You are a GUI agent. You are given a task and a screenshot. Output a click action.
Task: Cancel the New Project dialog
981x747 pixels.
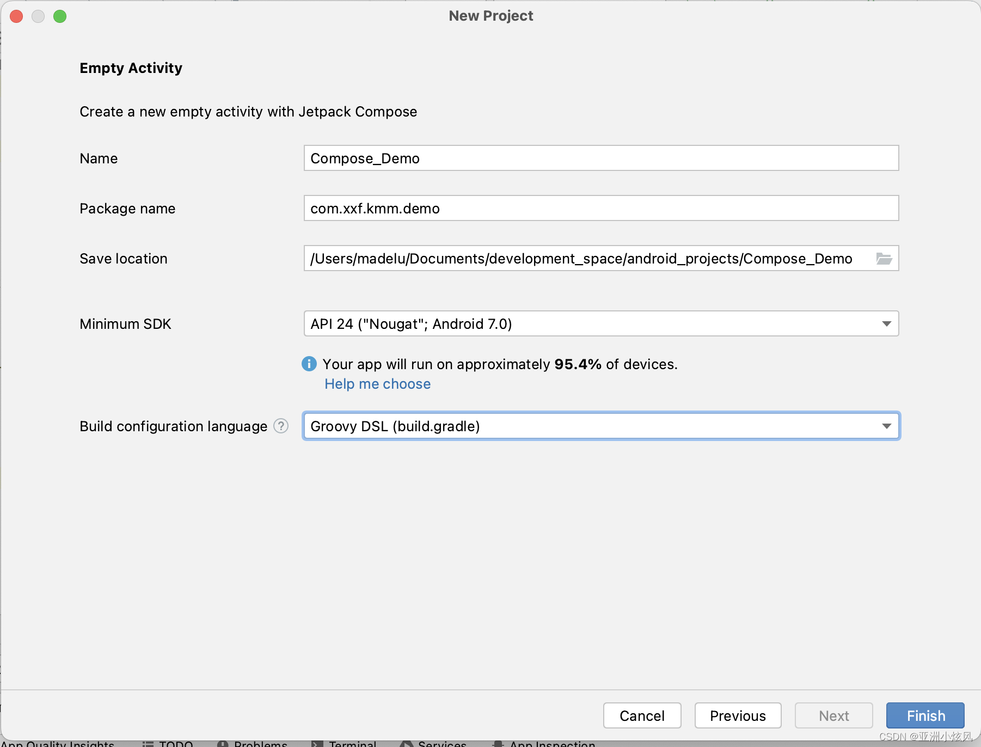pos(642,715)
